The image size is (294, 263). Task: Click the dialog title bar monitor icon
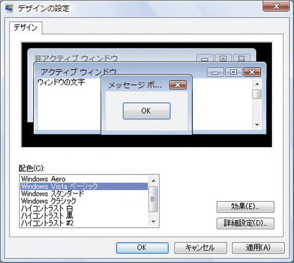pyautogui.click(x=9, y=9)
